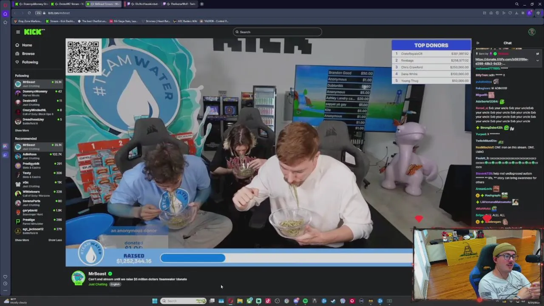This screenshot has height=306, width=544.
Task: Open SerenaParis in Recommended list
Action: (38, 203)
